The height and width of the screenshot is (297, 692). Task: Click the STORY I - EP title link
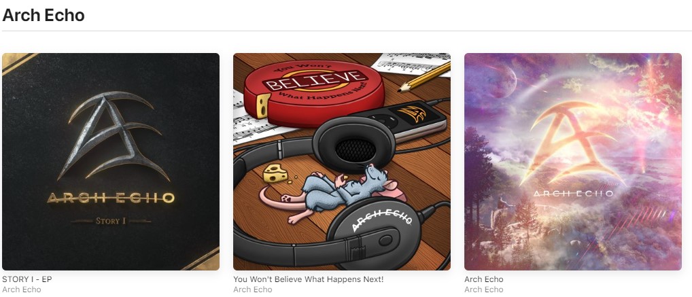click(x=27, y=279)
